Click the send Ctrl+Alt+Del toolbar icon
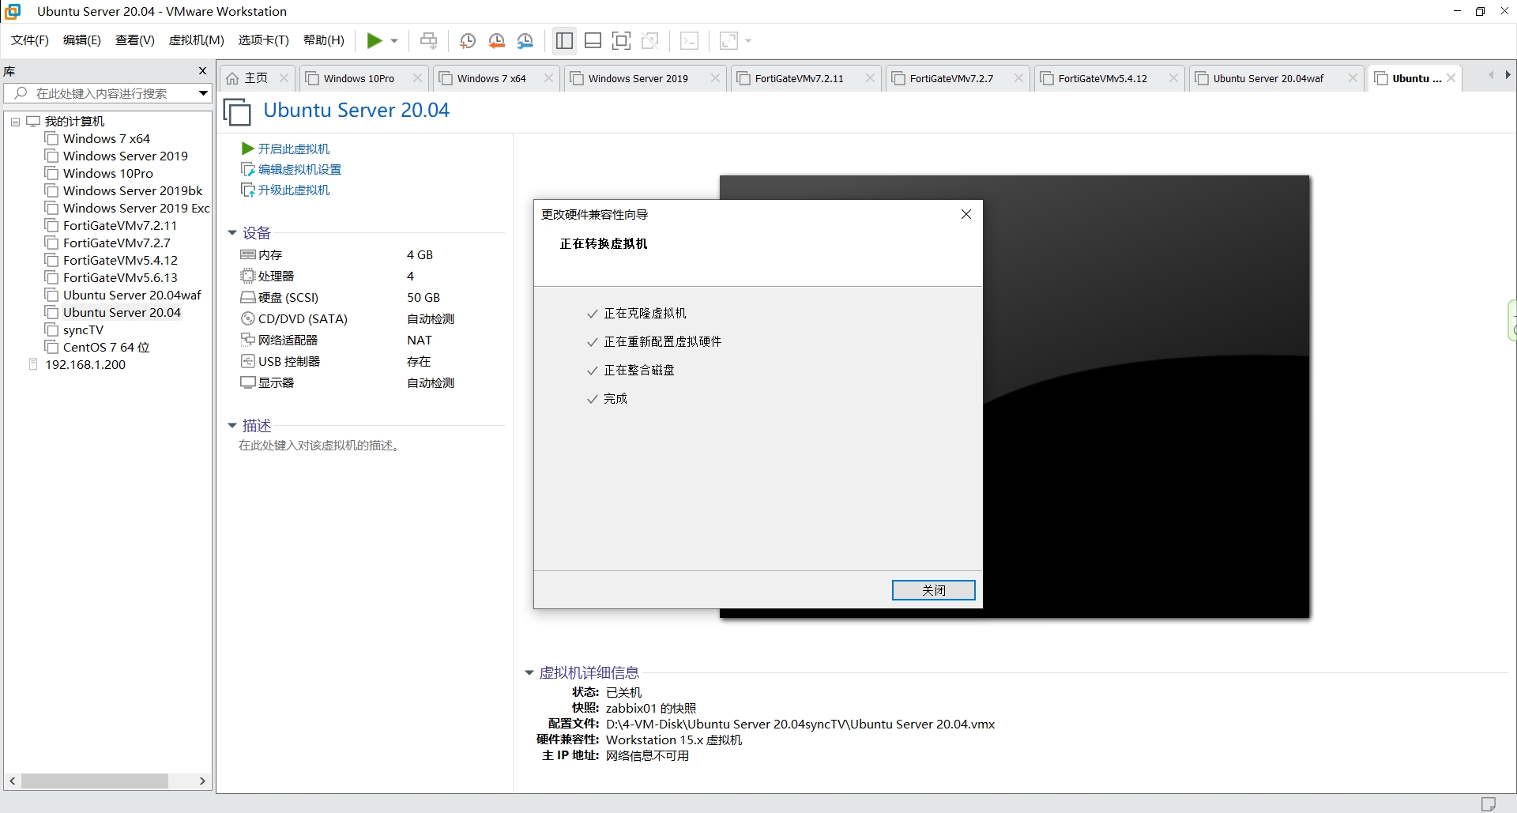 [428, 41]
